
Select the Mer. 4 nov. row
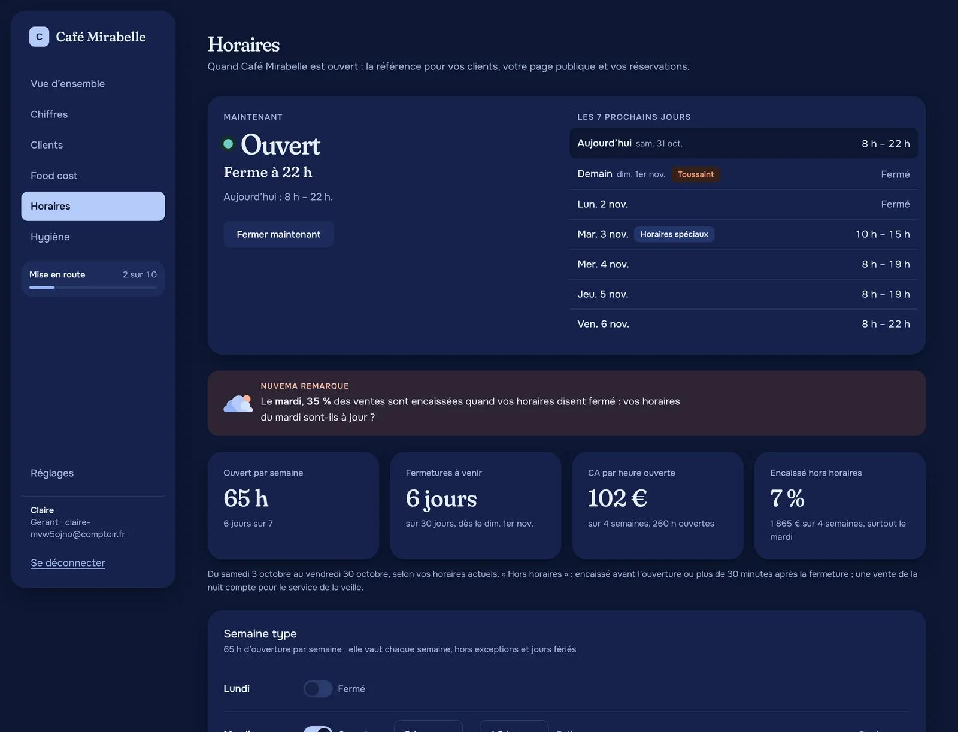pyautogui.click(x=743, y=264)
